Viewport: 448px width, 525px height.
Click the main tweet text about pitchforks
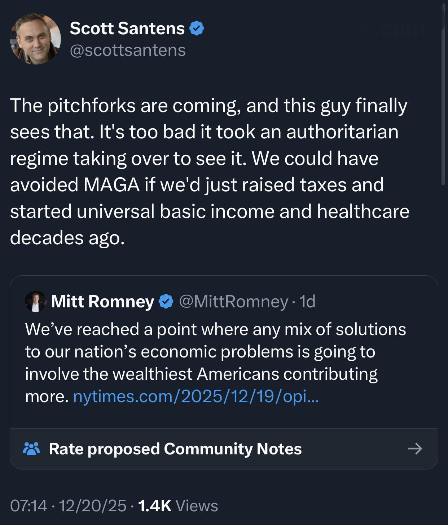point(209,171)
